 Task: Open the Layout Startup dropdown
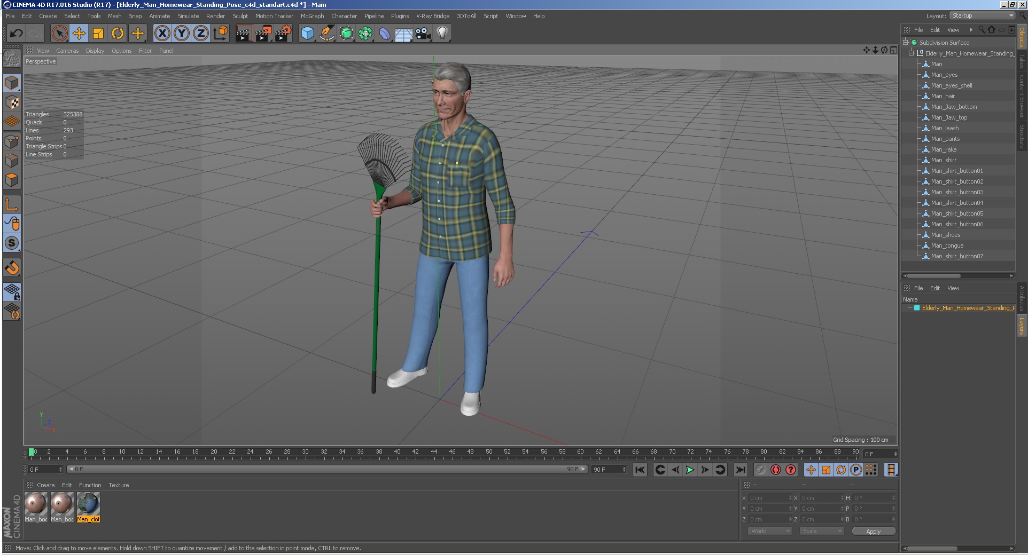(982, 15)
